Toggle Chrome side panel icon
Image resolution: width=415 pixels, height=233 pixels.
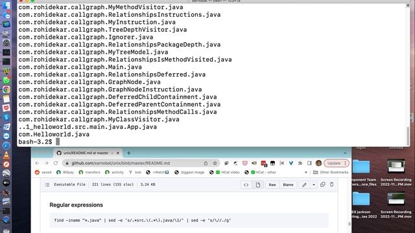[x=309, y=163]
